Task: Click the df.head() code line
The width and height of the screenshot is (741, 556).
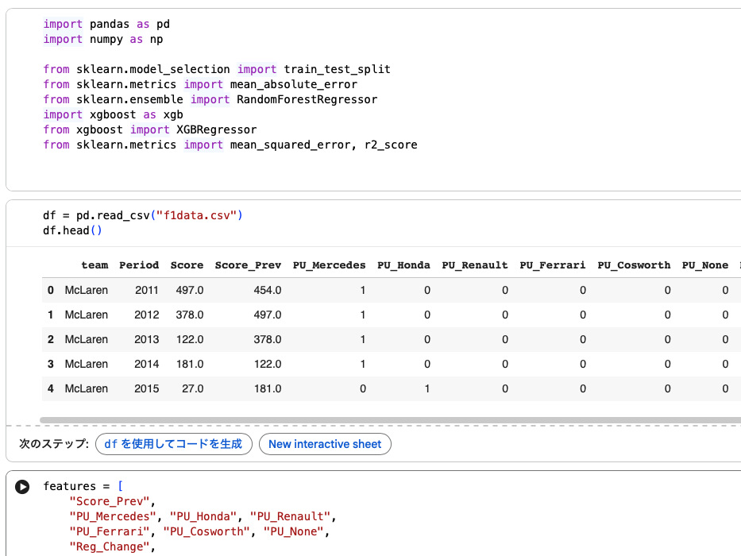Action: [x=73, y=230]
